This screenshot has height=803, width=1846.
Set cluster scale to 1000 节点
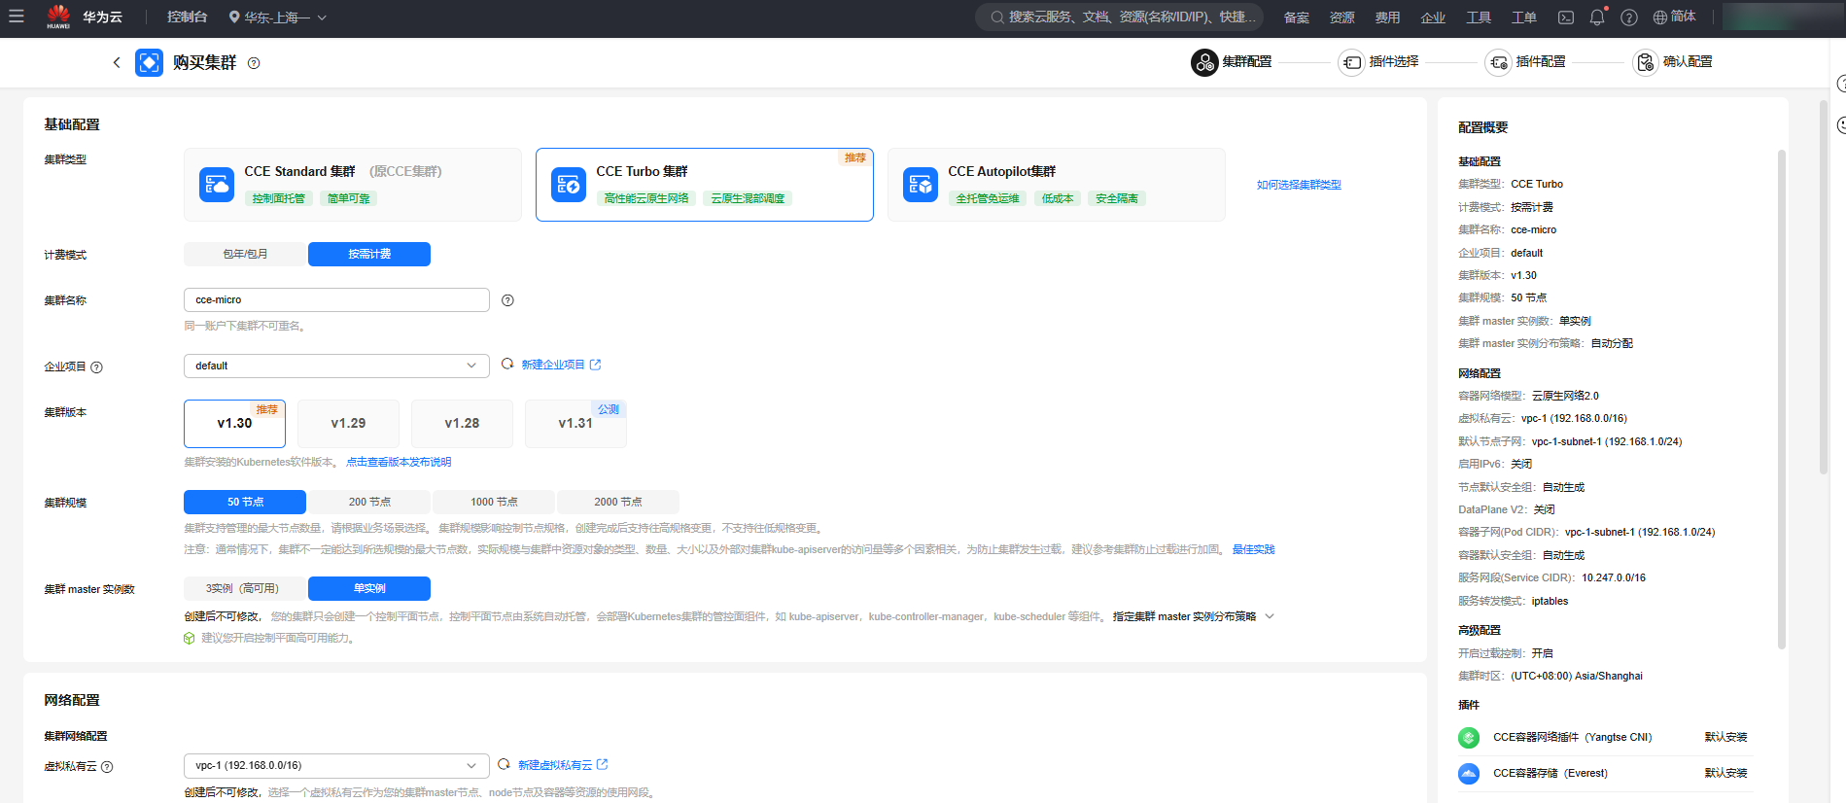pos(494,502)
